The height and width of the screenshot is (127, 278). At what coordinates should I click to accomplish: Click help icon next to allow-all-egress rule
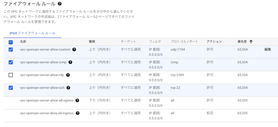[x=77, y=100]
